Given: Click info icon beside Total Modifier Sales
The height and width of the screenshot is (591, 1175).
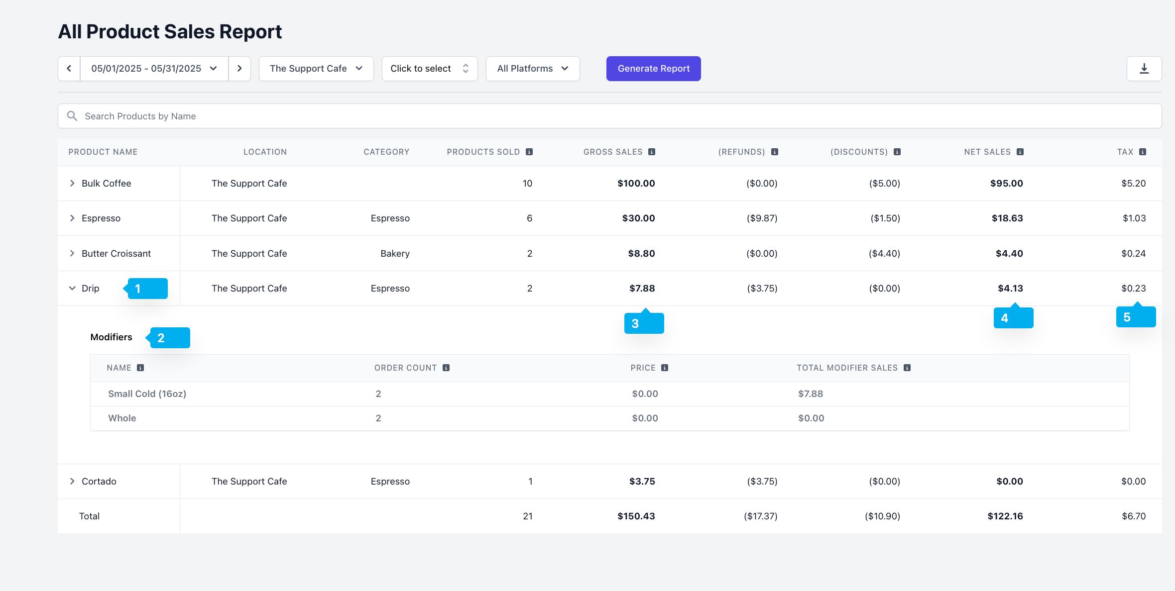Looking at the screenshot, I should pyautogui.click(x=907, y=368).
